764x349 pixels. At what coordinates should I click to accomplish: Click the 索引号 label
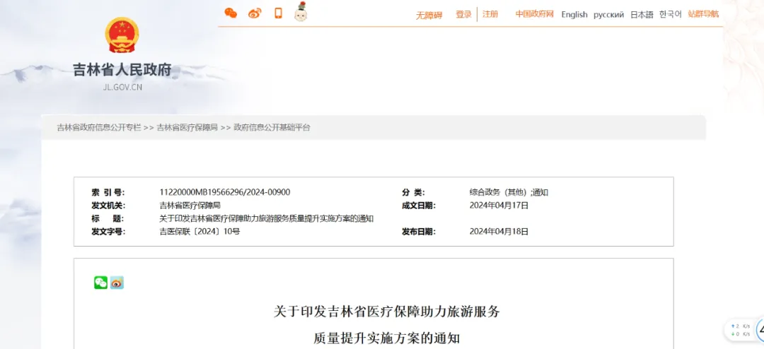pos(108,192)
